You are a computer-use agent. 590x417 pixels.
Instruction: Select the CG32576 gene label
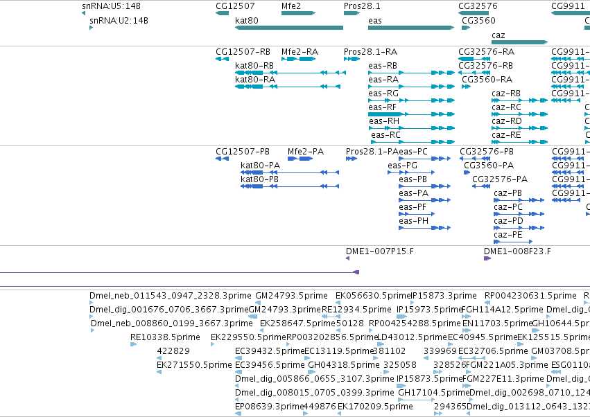[x=478, y=6]
